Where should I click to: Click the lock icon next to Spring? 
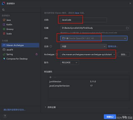pos(36,54)
